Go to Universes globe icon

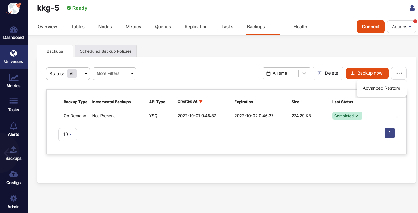click(13, 53)
